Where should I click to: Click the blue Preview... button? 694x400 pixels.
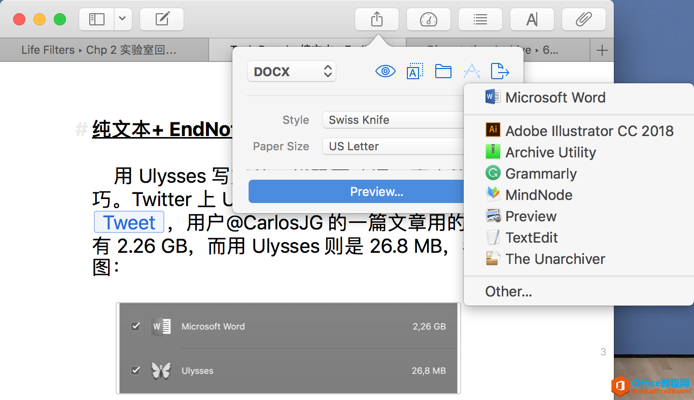pos(356,191)
